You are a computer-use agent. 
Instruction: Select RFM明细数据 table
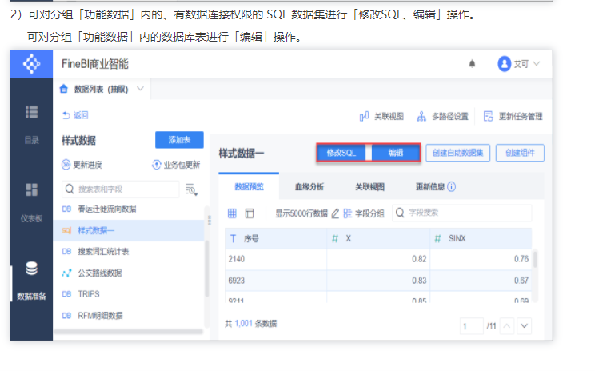[128, 315]
